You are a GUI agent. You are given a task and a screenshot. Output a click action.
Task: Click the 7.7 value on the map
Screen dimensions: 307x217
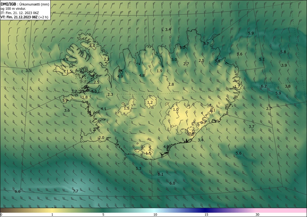coord(76,191)
